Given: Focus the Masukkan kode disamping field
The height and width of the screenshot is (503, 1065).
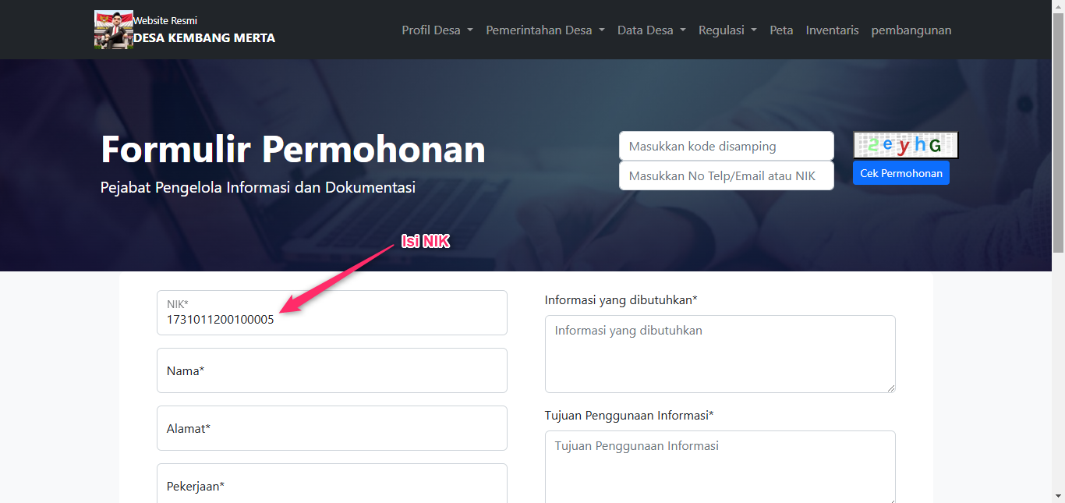Looking at the screenshot, I should [x=726, y=146].
